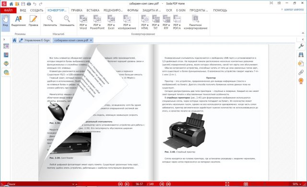Open PDF to HTML conversion
The image size is (307, 187).
coord(145,23)
